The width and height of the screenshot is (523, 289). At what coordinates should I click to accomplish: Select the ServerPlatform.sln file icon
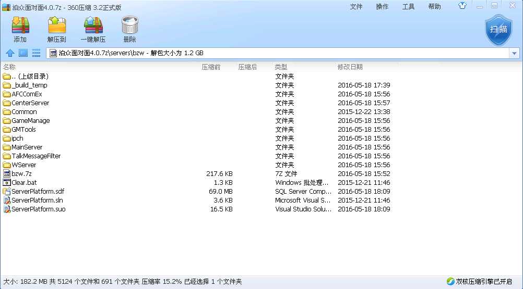point(7,200)
